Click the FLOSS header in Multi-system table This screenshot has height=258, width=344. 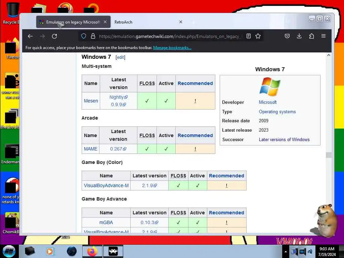(x=147, y=83)
